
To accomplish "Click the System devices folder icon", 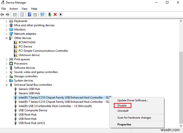I will tap(11, 81).
